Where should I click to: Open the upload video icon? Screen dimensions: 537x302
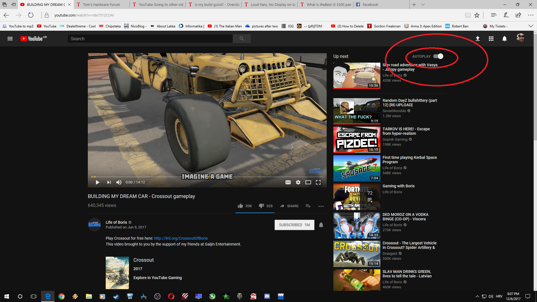pyautogui.click(x=478, y=39)
